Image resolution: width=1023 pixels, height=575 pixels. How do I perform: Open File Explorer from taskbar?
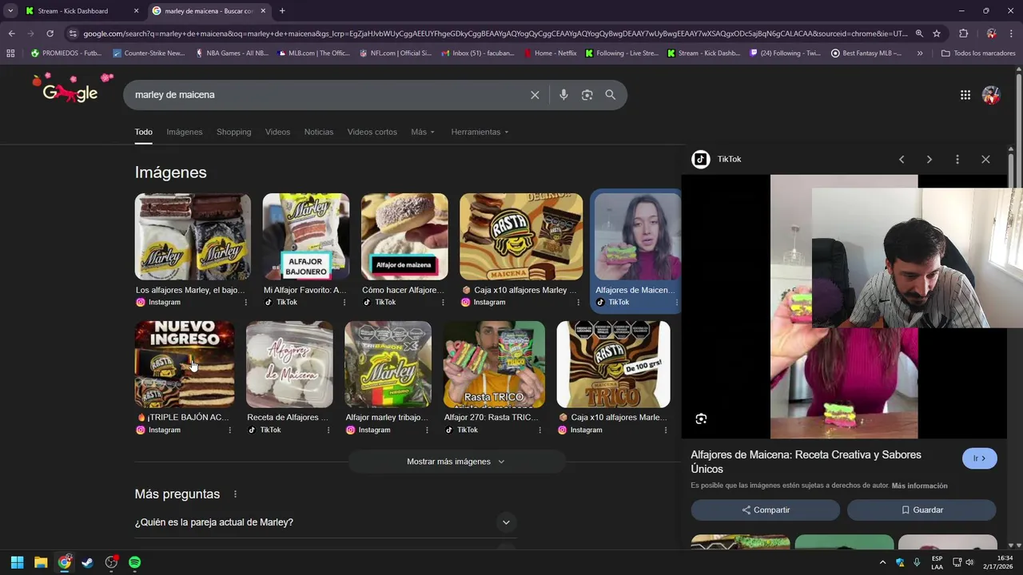coord(41,562)
